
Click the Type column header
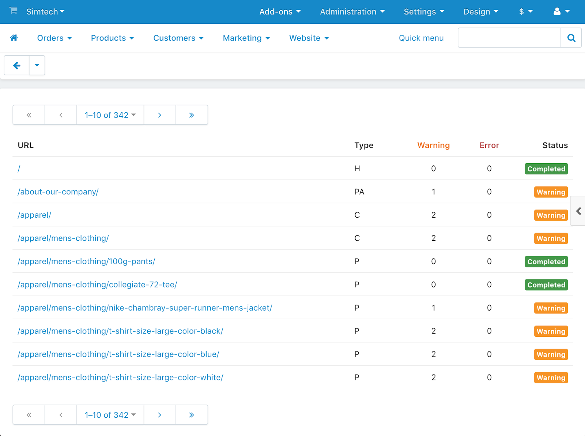[x=364, y=145]
